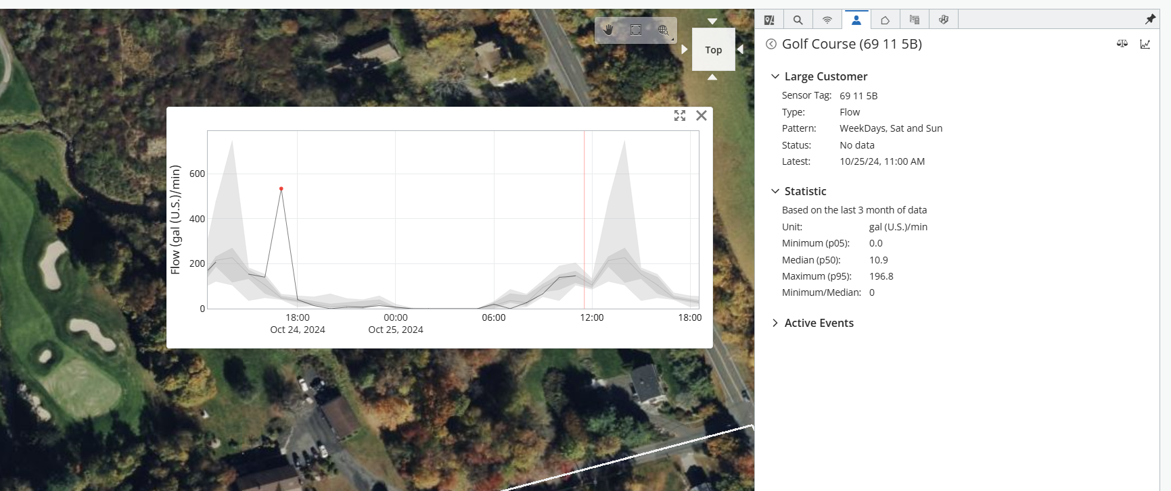Expand the flow chart popup
This screenshot has height=491, width=1171.
[x=680, y=115]
